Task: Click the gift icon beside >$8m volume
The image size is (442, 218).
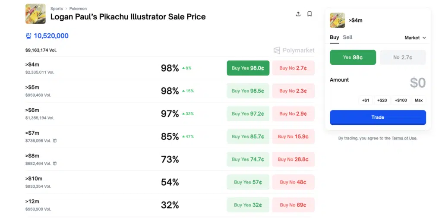Action: pos(55,164)
